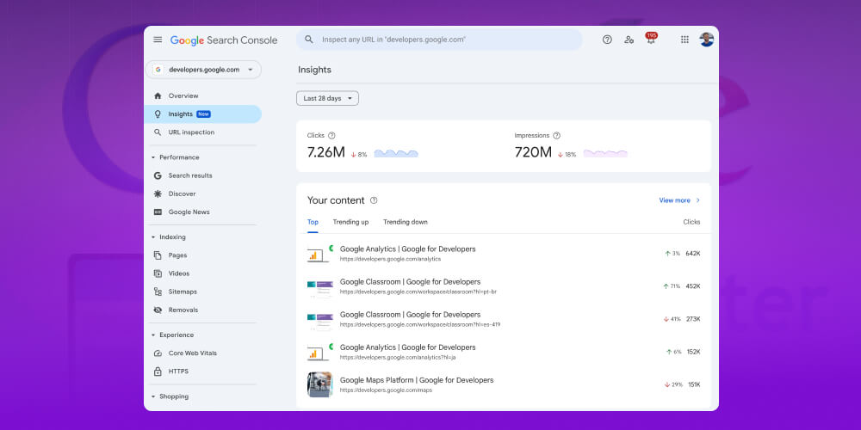Click the Impressions sparkline chart
This screenshot has width=861, height=430.
point(605,154)
